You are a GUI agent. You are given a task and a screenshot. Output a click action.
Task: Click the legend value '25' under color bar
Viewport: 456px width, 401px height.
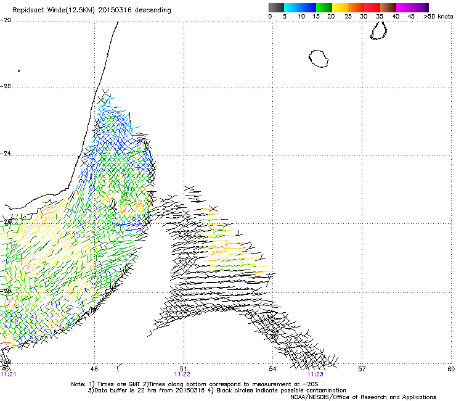tap(348, 17)
